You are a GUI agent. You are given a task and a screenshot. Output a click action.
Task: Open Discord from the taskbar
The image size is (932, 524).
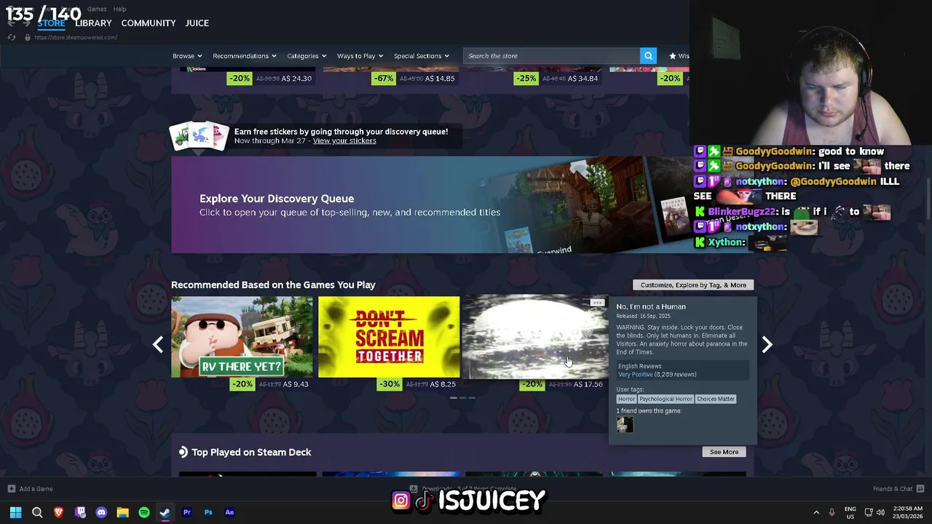[x=101, y=512]
